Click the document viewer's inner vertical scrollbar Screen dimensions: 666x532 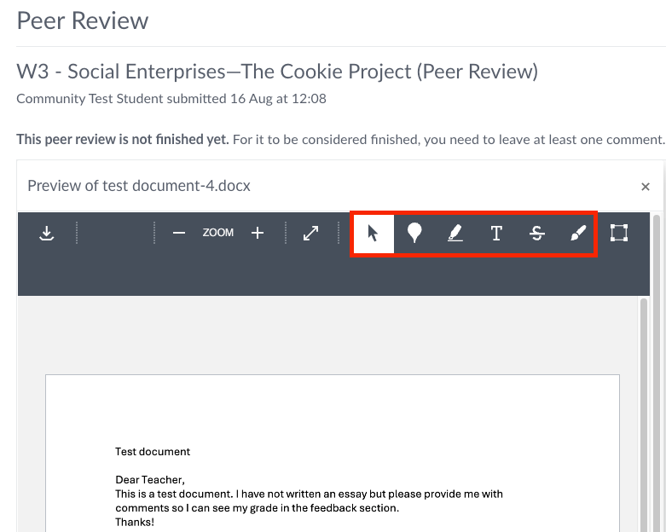tap(644, 409)
